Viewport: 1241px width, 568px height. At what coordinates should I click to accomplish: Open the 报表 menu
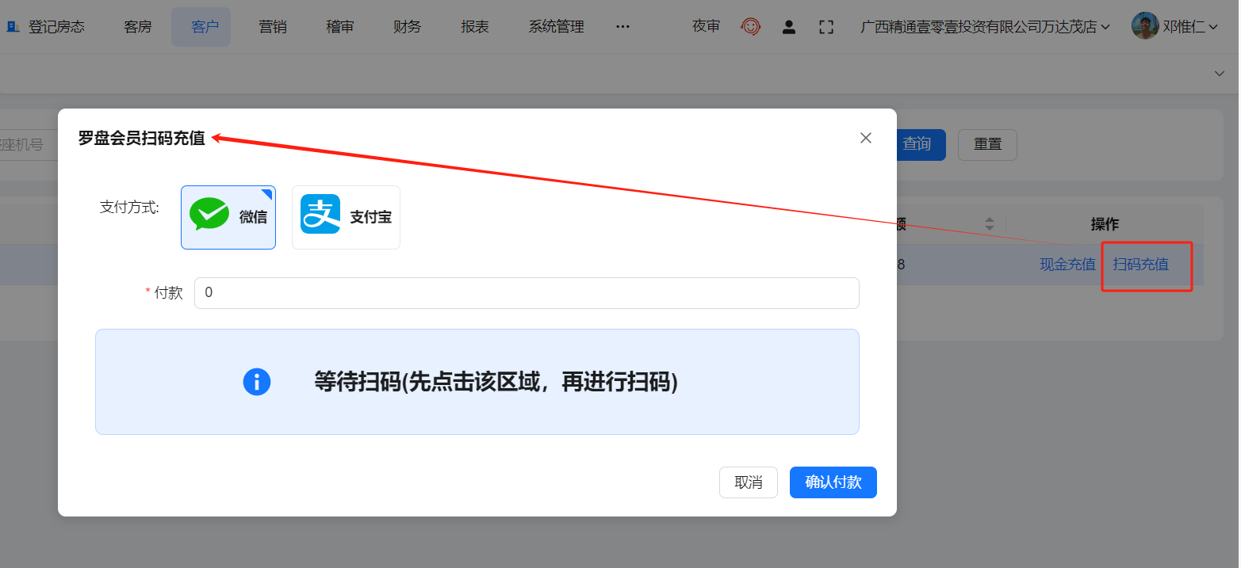tap(475, 27)
